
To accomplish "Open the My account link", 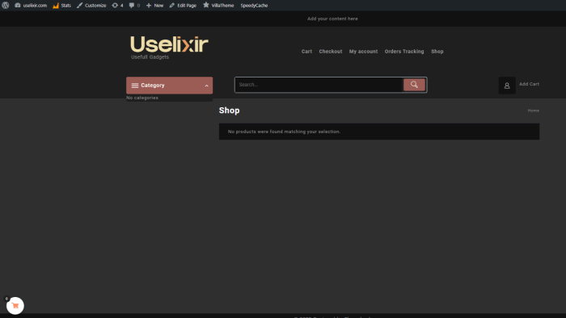I will (x=364, y=52).
